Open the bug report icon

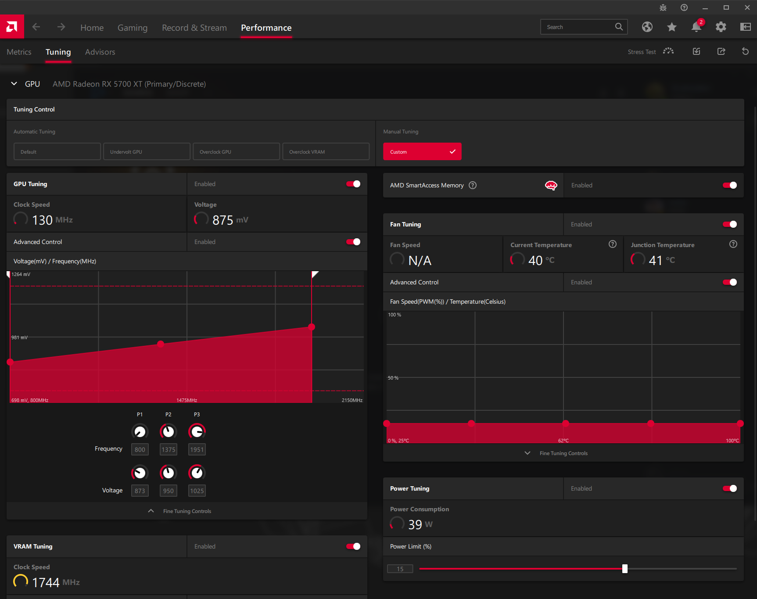coord(663,7)
